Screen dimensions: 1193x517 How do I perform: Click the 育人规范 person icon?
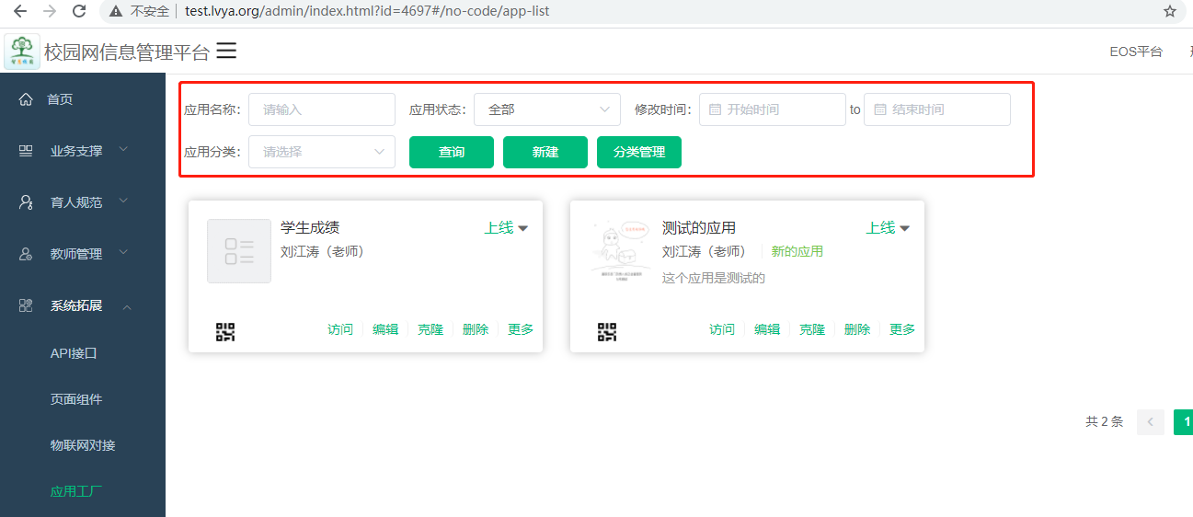tap(26, 202)
